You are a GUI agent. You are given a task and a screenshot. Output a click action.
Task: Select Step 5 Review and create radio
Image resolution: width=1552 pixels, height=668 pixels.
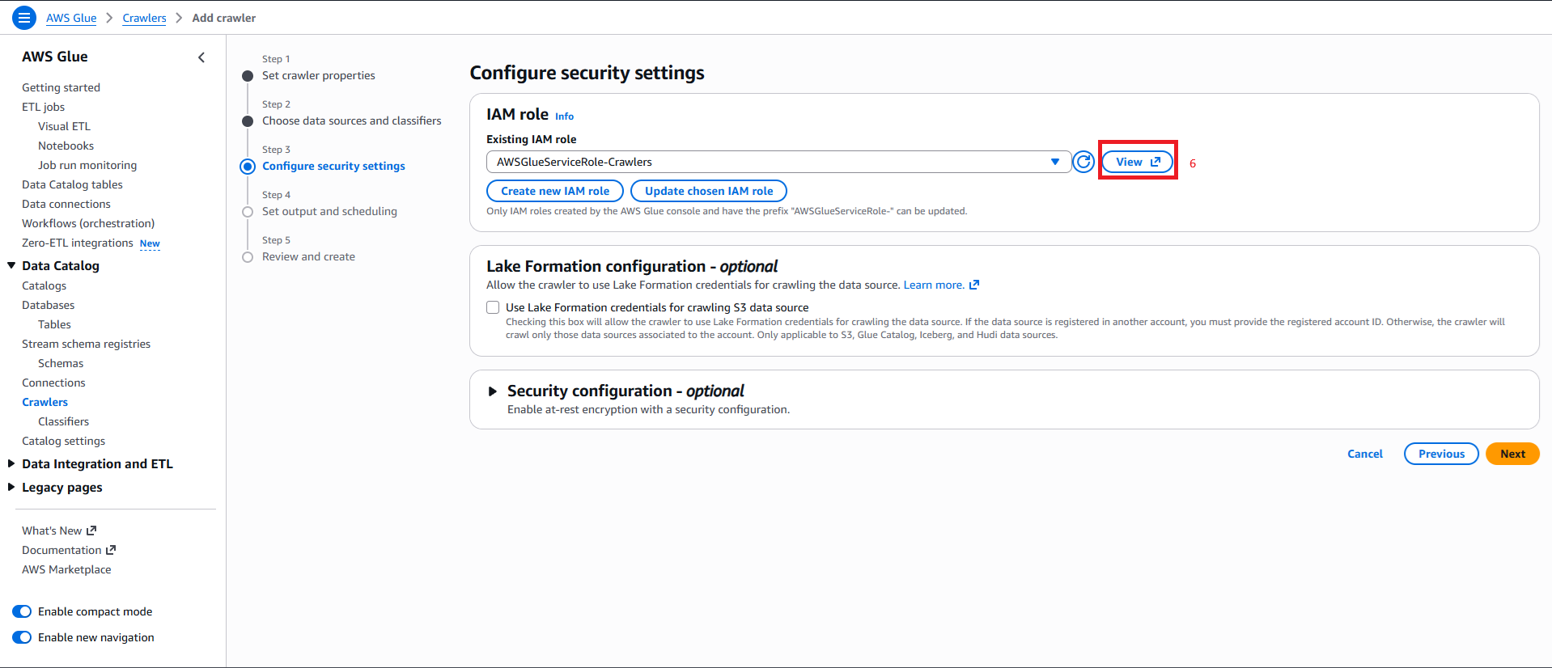pos(248,257)
